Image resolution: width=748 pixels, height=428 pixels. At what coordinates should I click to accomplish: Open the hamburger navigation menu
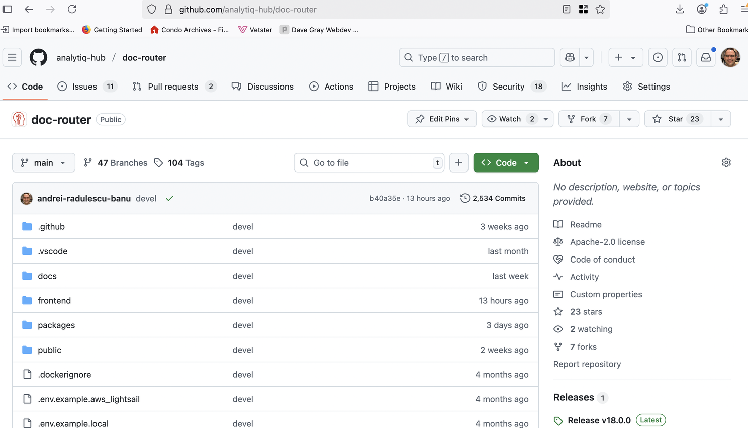pos(12,57)
